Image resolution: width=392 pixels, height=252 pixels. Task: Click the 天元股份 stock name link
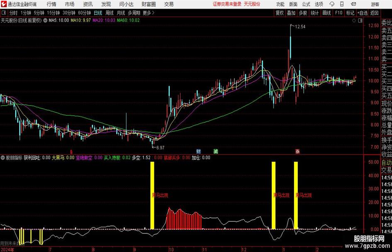click(x=252, y=4)
